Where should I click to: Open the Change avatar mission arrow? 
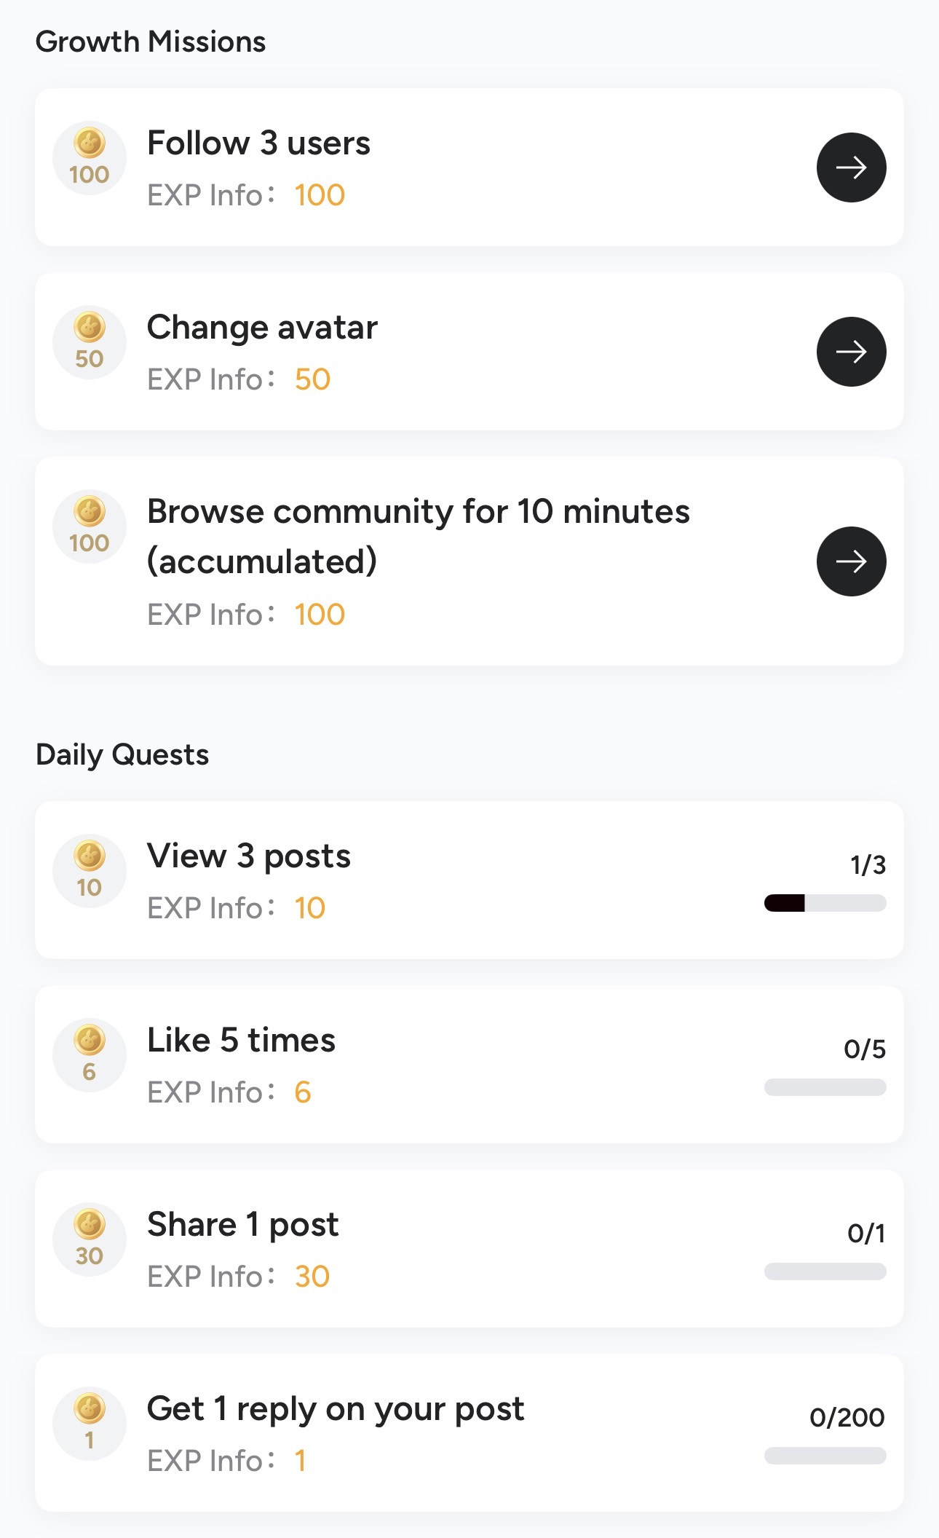coord(851,352)
